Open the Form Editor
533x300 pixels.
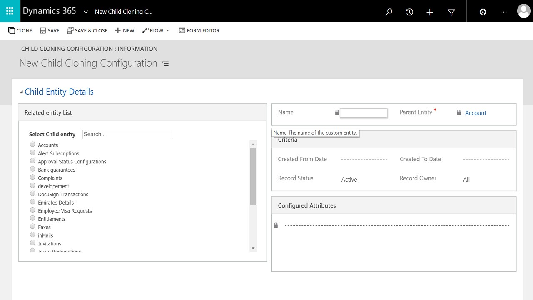tap(199, 30)
